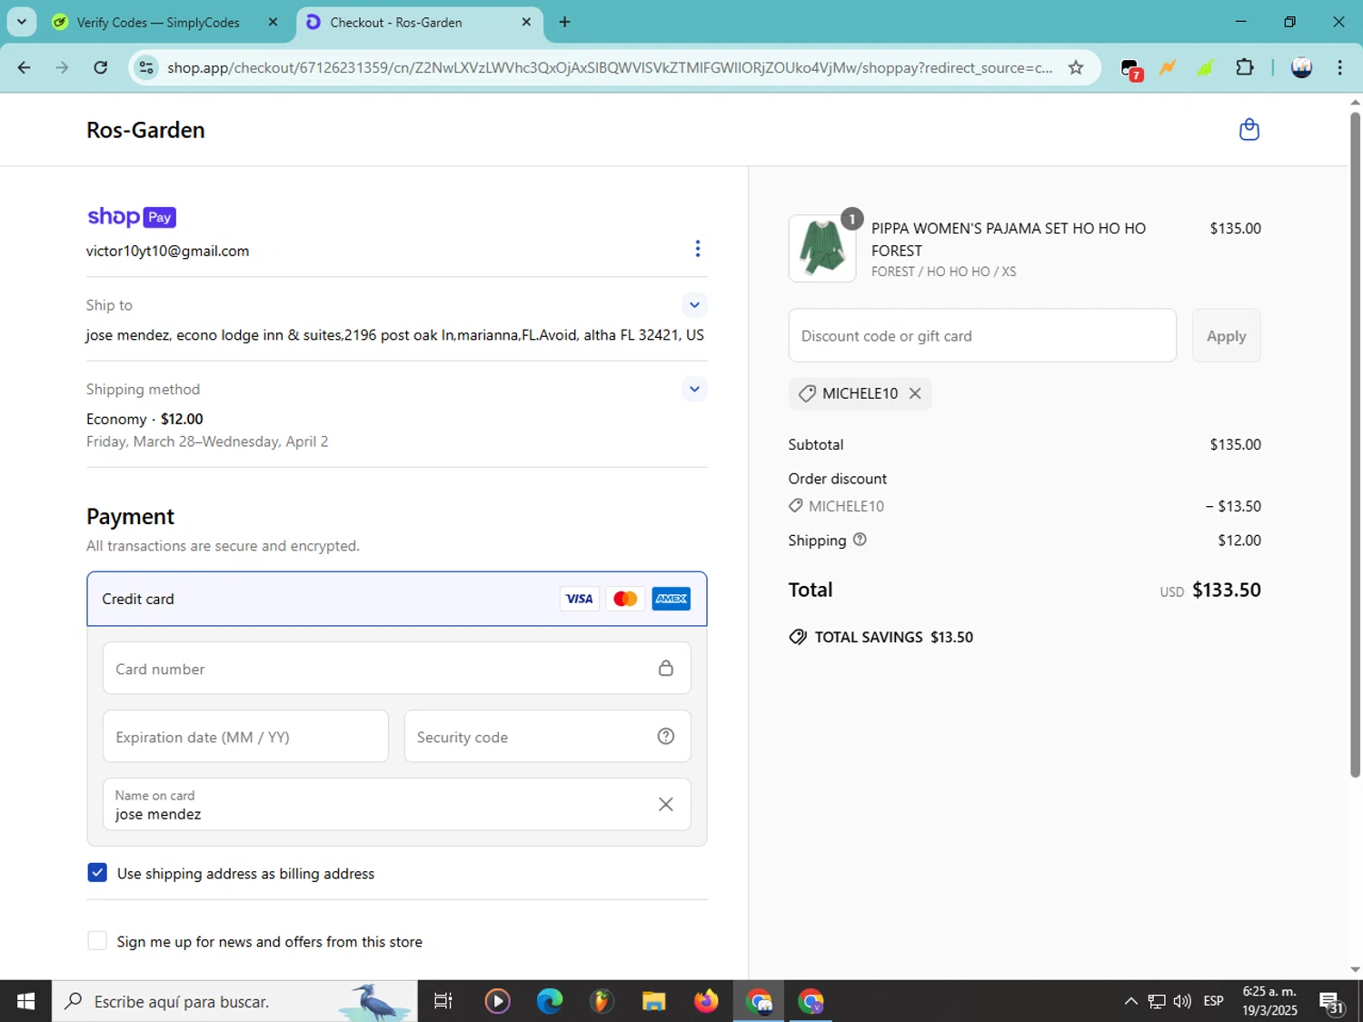
Task: Click the Apply discount button
Action: 1226,335
